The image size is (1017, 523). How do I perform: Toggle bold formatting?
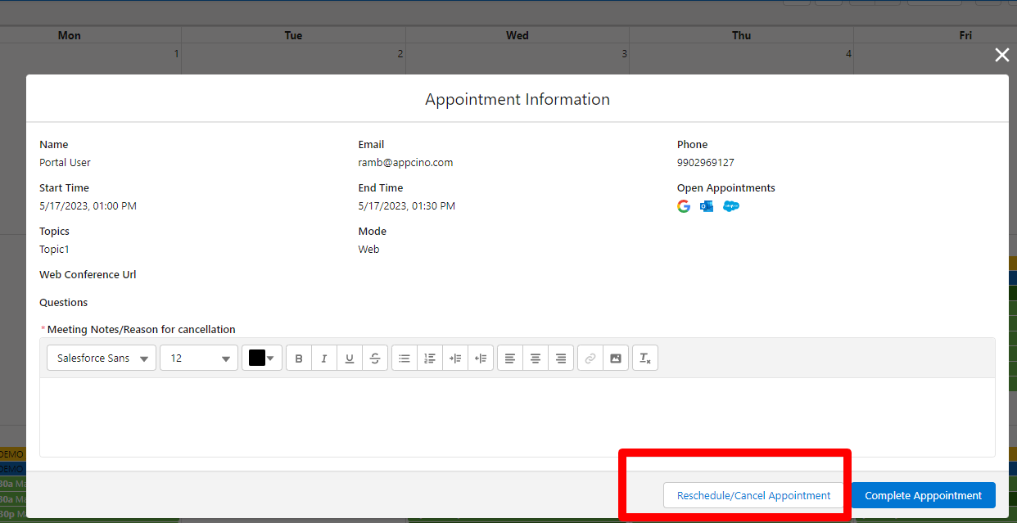[x=299, y=358]
